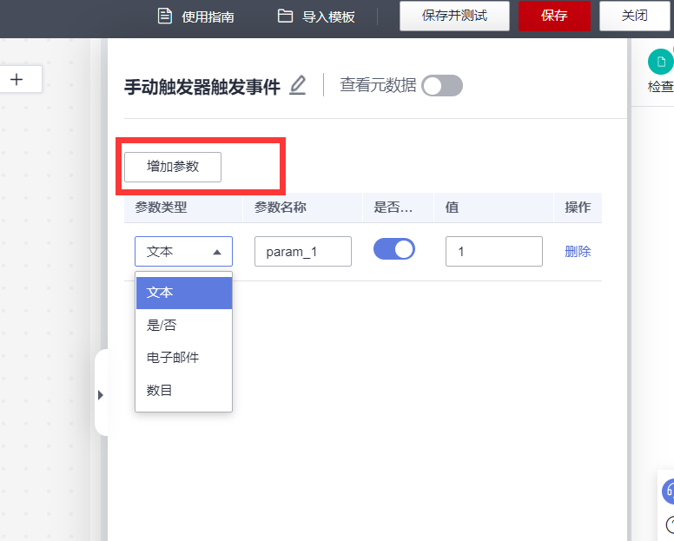Screen dimensions: 674x541
Task: Select 是/否 in the dropdown list
Action: pos(184,326)
